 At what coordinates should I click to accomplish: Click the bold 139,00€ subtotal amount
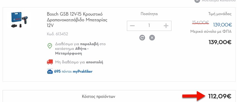coord(220,42)
